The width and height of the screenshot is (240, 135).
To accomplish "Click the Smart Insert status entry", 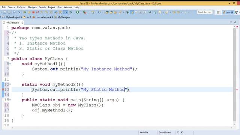I will (x=165, y=132).
